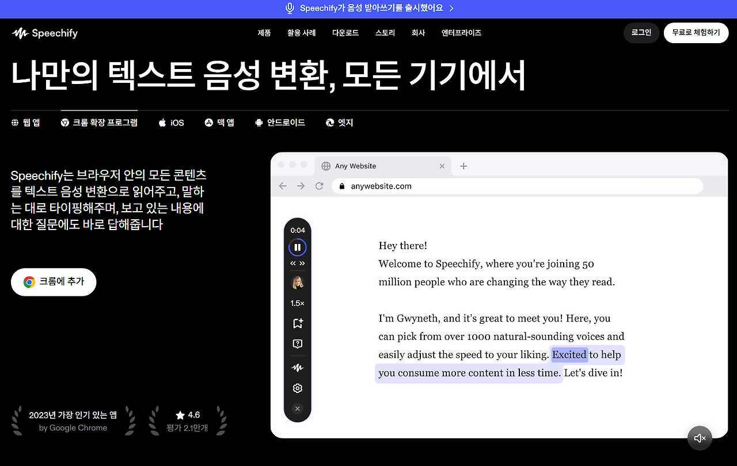Click the 크롬에 추가 button
The height and width of the screenshot is (466, 737).
tap(54, 282)
